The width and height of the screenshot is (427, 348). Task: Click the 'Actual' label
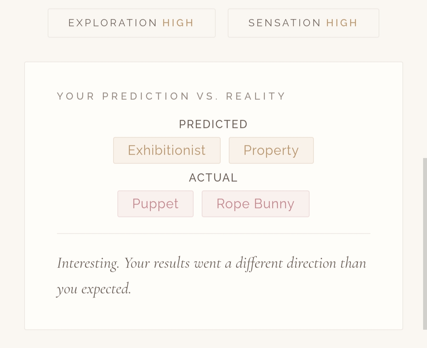(x=213, y=178)
